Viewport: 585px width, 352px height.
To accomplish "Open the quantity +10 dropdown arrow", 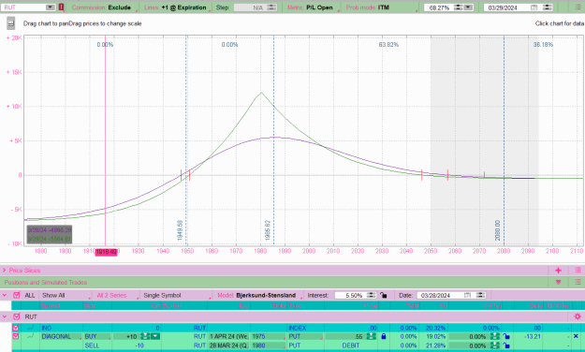I will pyautogui.click(x=155, y=336).
